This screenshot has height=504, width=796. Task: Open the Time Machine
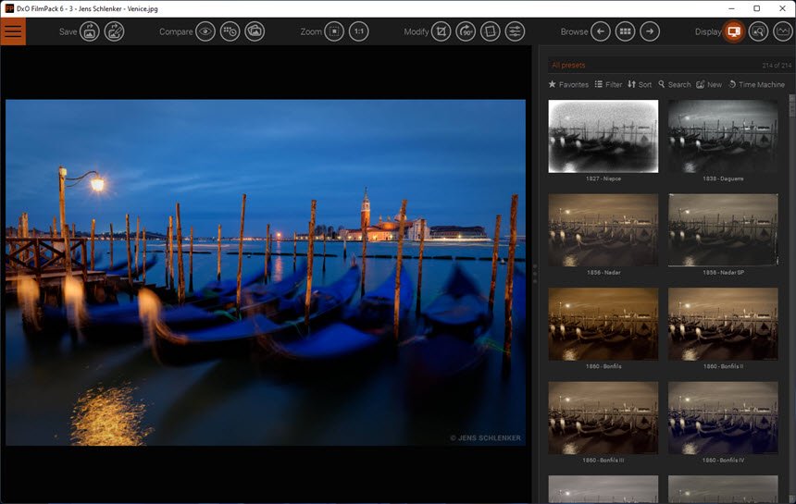[757, 85]
